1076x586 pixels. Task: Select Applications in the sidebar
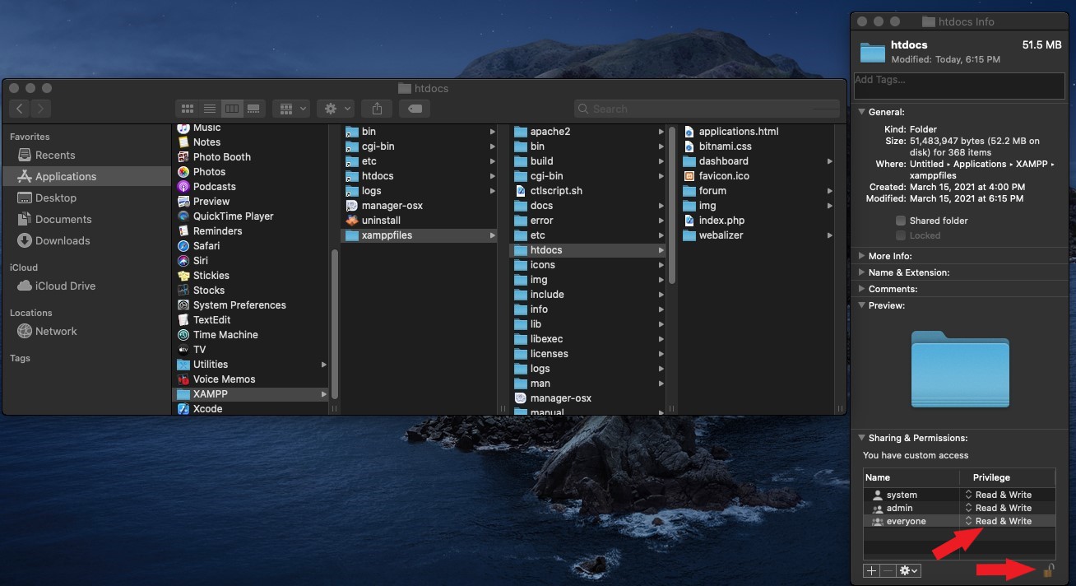tap(86, 176)
